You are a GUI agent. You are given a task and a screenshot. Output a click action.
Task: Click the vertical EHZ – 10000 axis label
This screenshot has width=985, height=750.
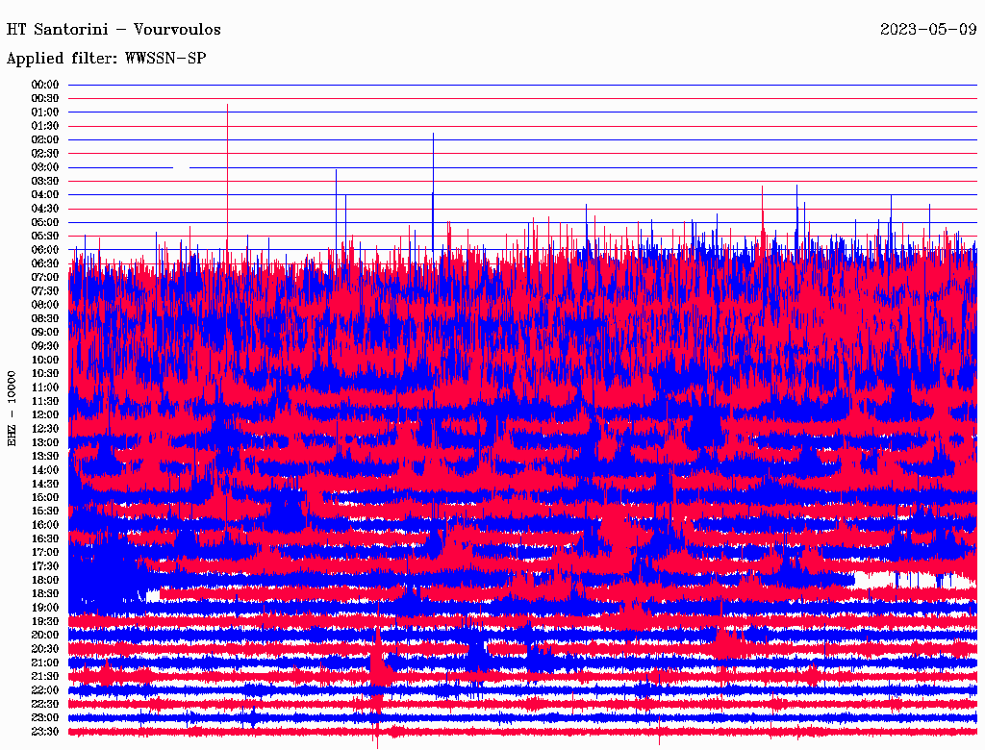click(x=13, y=408)
